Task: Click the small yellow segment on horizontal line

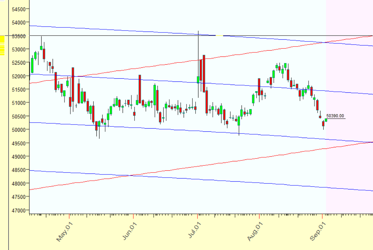Action: click(x=219, y=36)
